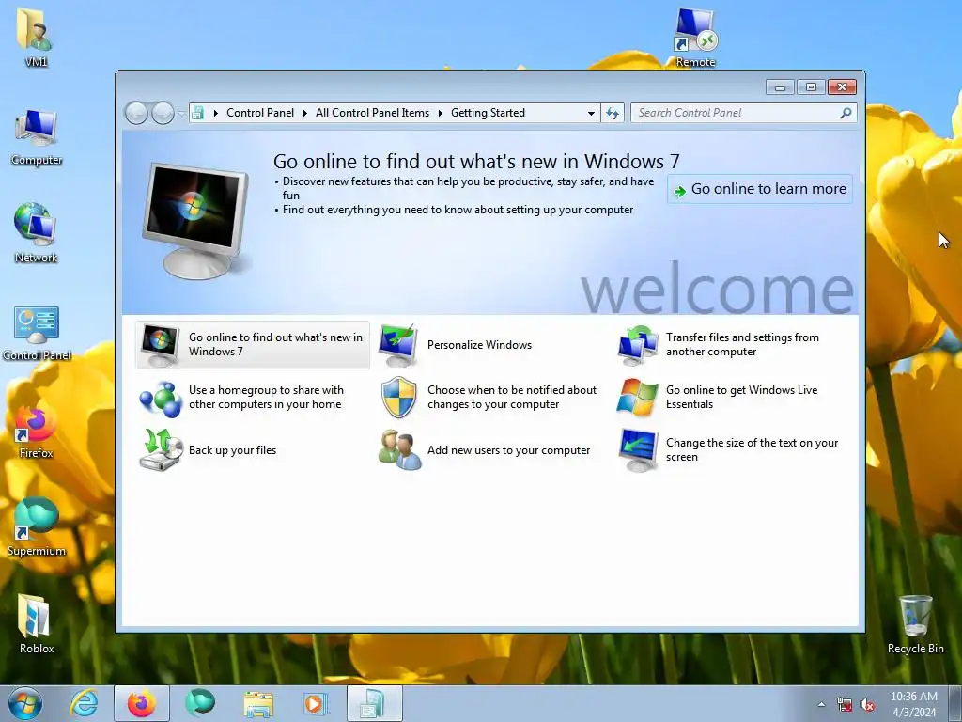
Task: Select Use a homegroup to share text
Action: click(x=266, y=398)
